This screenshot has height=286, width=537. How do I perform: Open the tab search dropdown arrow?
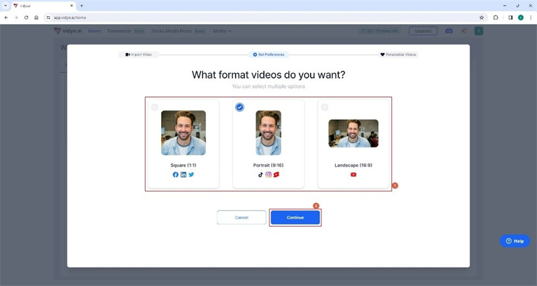(5, 6)
